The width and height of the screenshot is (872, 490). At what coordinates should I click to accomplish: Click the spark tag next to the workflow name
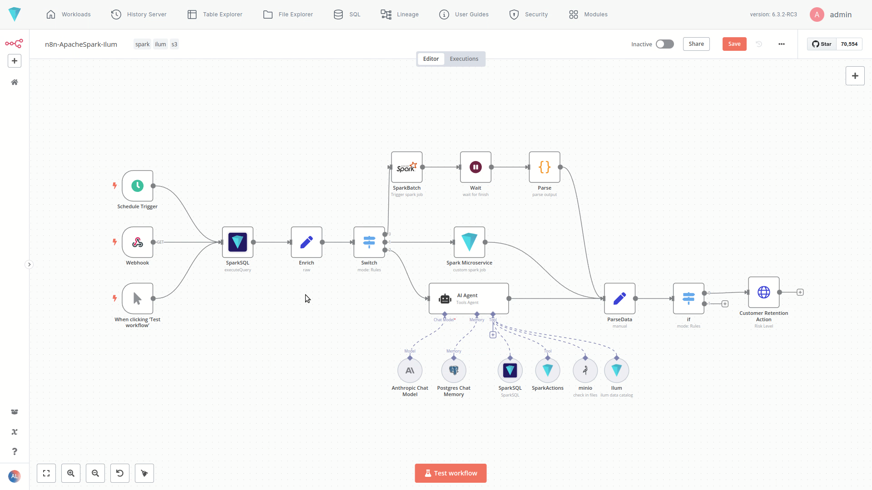[x=142, y=44]
